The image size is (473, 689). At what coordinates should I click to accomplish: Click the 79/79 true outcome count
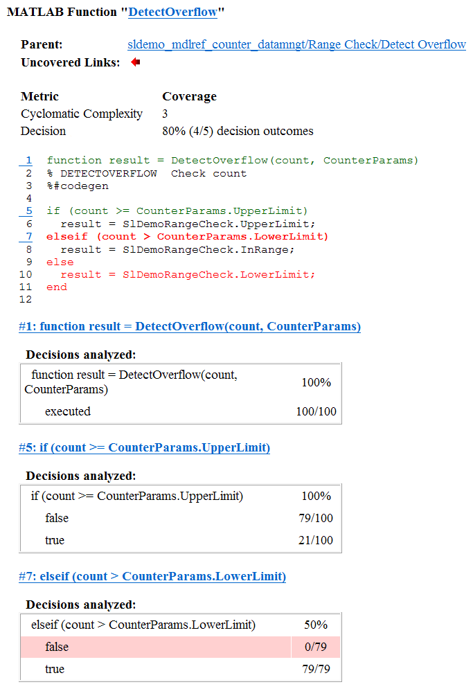pyautogui.click(x=316, y=669)
